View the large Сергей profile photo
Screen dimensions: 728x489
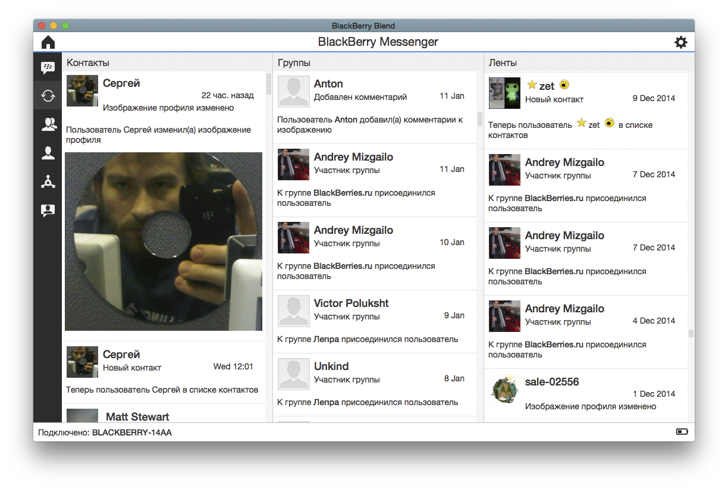point(164,242)
